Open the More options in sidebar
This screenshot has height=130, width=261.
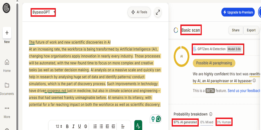click(7, 112)
